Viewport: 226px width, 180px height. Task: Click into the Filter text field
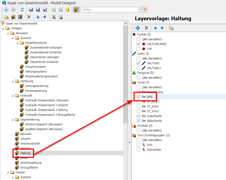(109, 10)
